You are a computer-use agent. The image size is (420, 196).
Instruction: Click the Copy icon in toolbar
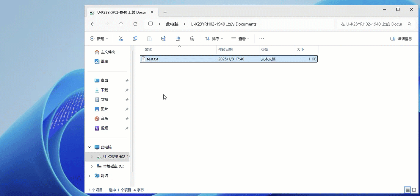135,39
